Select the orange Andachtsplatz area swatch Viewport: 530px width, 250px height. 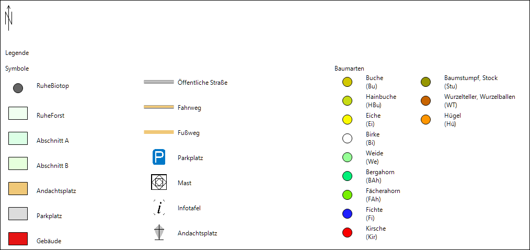pyautogui.click(x=18, y=189)
